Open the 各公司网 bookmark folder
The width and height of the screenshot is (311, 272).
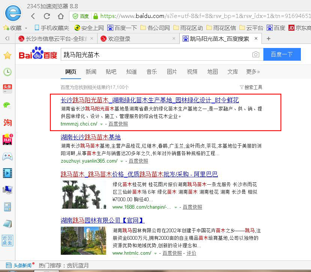[x=155, y=28]
